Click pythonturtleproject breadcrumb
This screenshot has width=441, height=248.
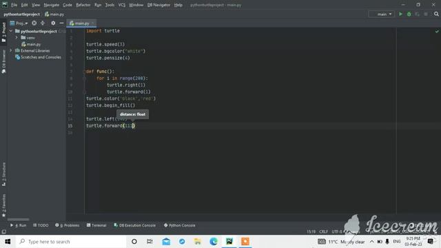(x=21, y=14)
